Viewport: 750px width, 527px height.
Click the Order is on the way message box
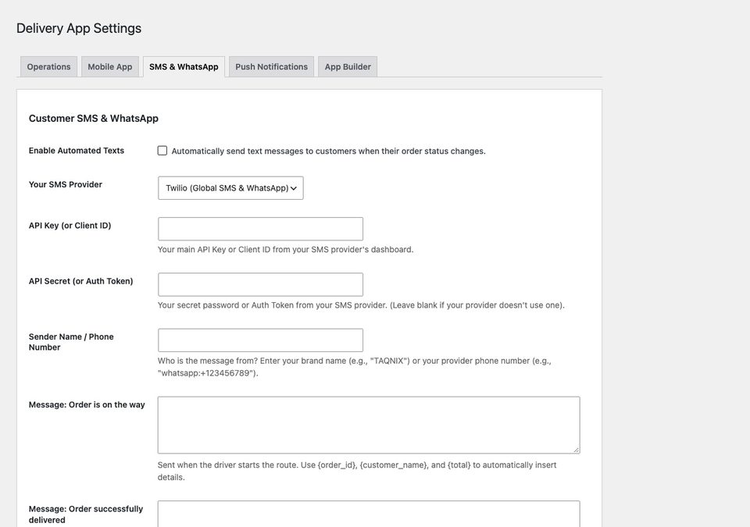pos(369,425)
